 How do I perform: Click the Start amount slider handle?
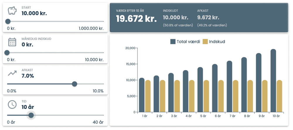click(8, 21)
